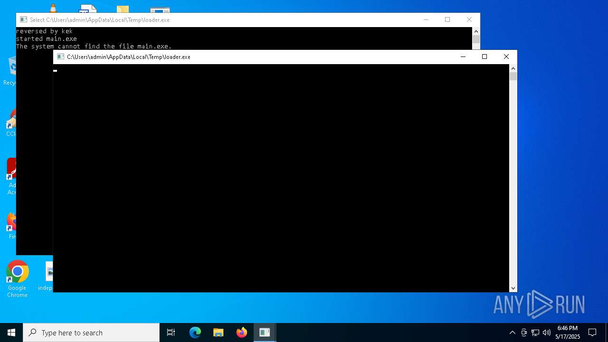Launch Firefox from the taskbar
The height and width of the screenshot is (342, 608).
tap(242, 332)
